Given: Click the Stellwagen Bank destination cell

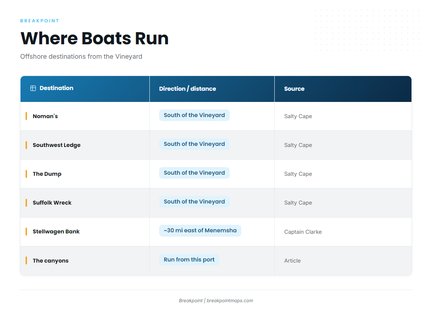Looking at the screenshot, I should coord(85,232).
